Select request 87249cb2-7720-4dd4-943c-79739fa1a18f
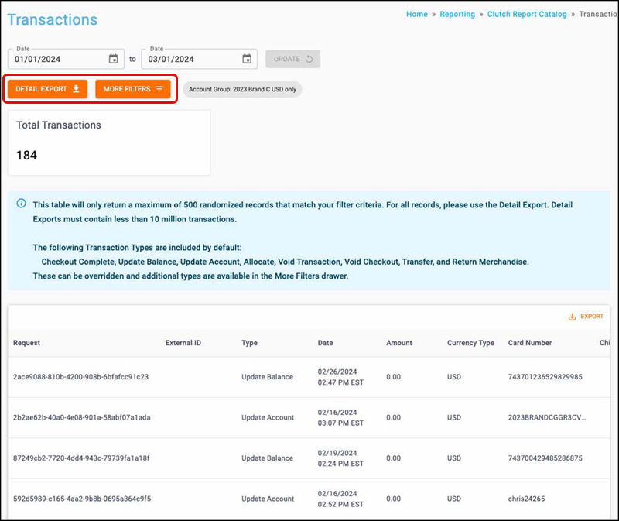 pyautogui.click(x=81, y=458)
